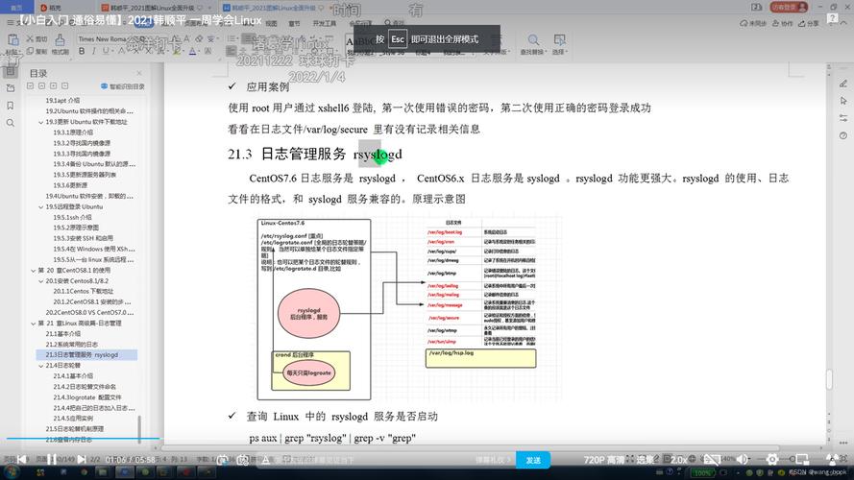The height and width of the screenshot is (480, 854).
Task: Open the 开发工具 ribbon tab
Action: (325, 23)
